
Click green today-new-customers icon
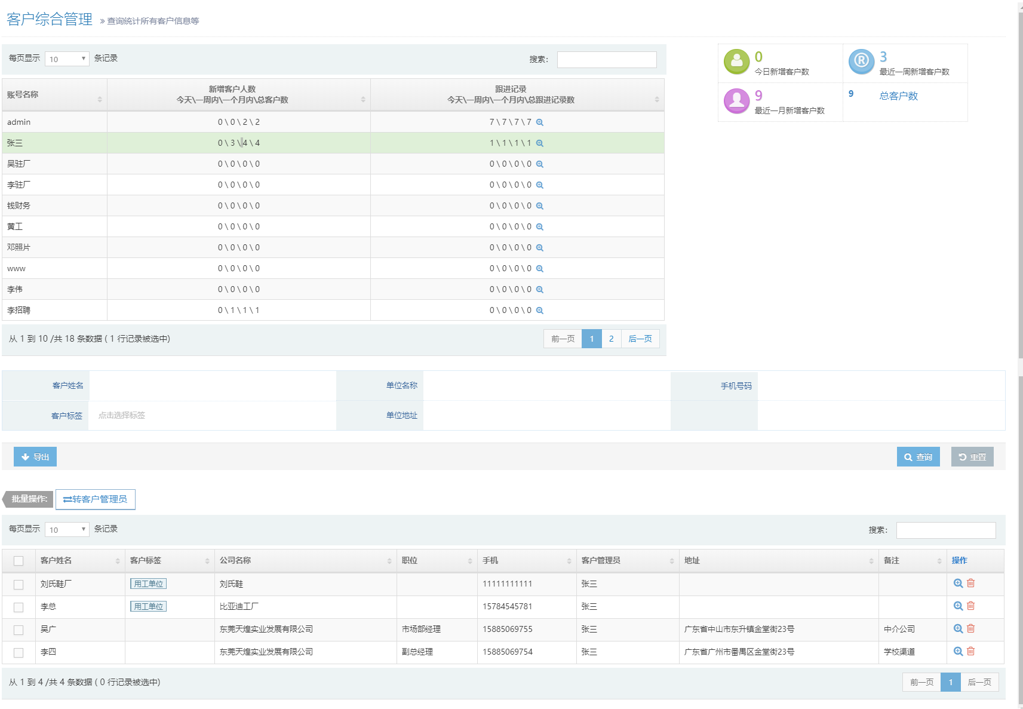click(x=736, y=62)
